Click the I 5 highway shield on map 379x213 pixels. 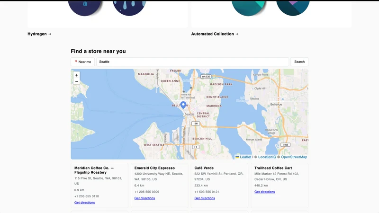(x=196, y=147)
